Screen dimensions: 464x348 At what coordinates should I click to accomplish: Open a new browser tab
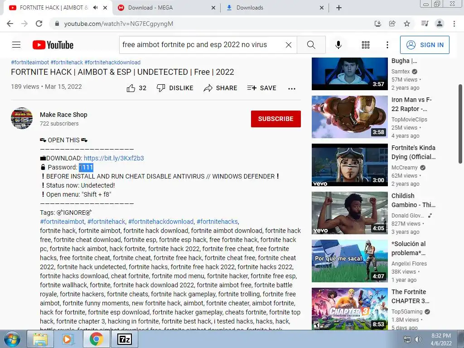(339, 8)
